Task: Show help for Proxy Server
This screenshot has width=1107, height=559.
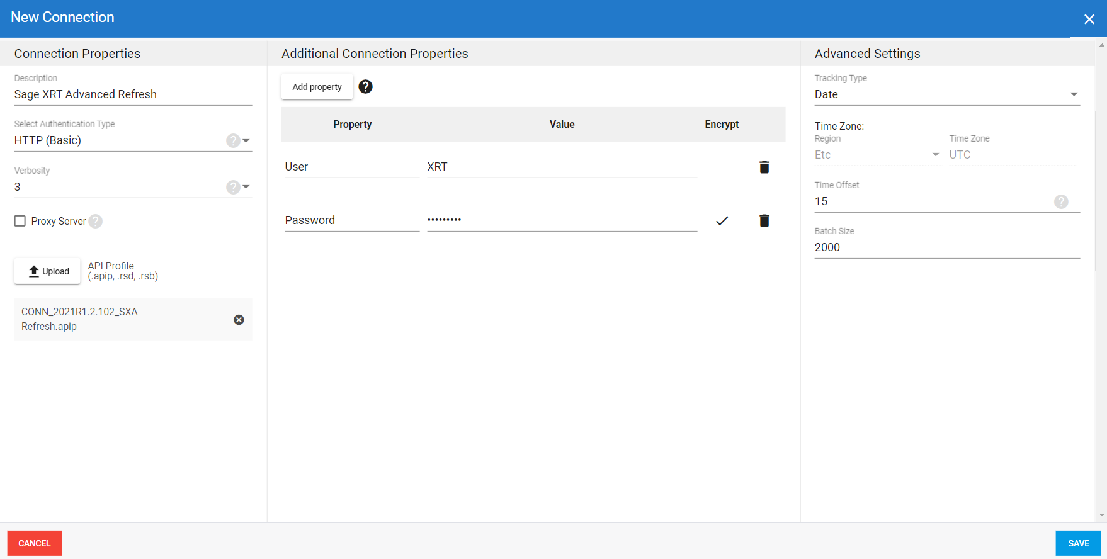Action: click(96, 221)
